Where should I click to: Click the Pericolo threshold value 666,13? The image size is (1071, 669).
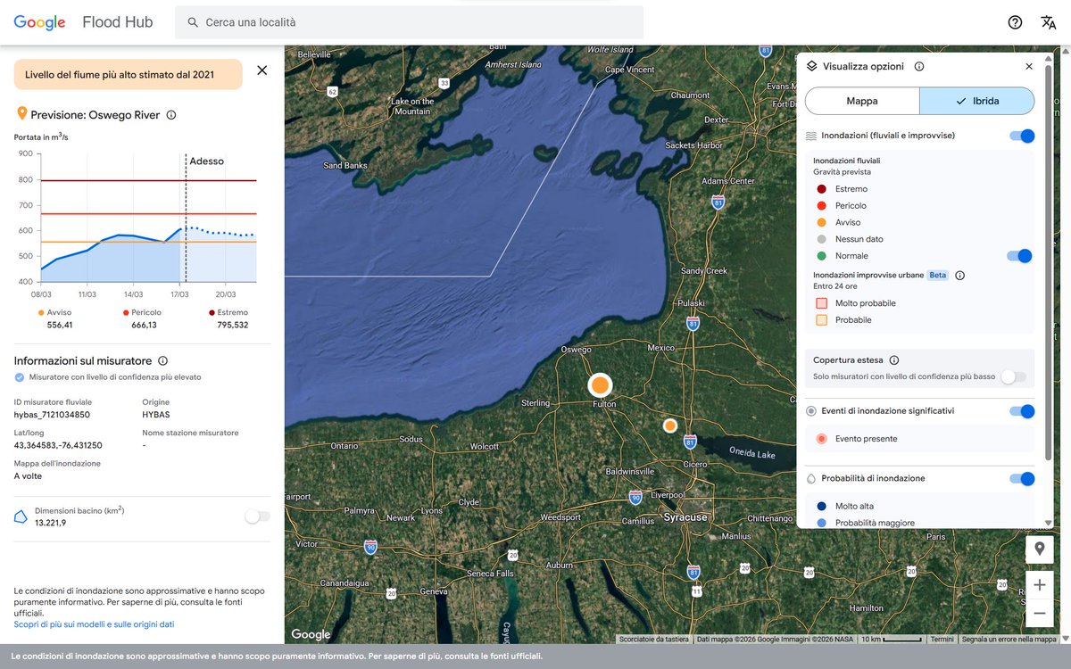(144, 325)
